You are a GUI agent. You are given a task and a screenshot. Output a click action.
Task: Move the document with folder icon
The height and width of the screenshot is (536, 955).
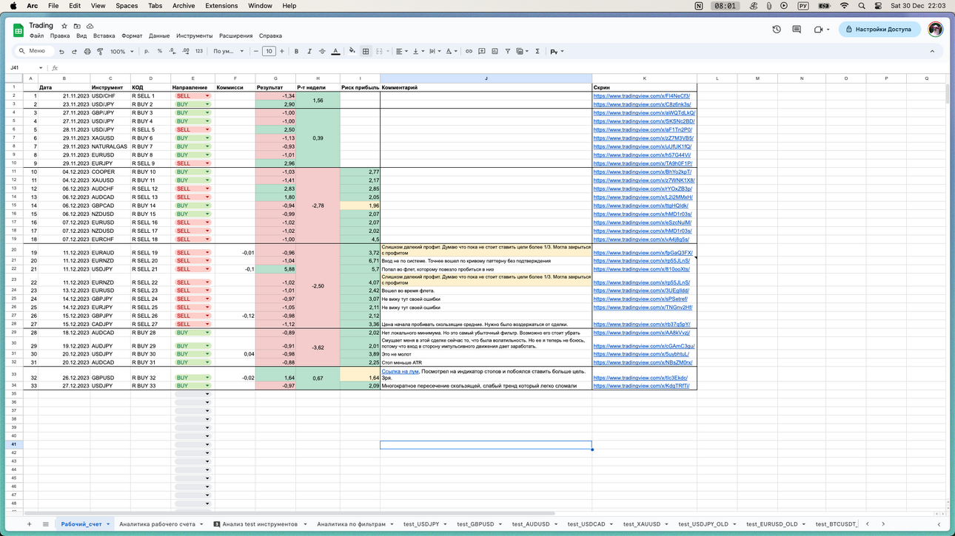pos(77,26)
